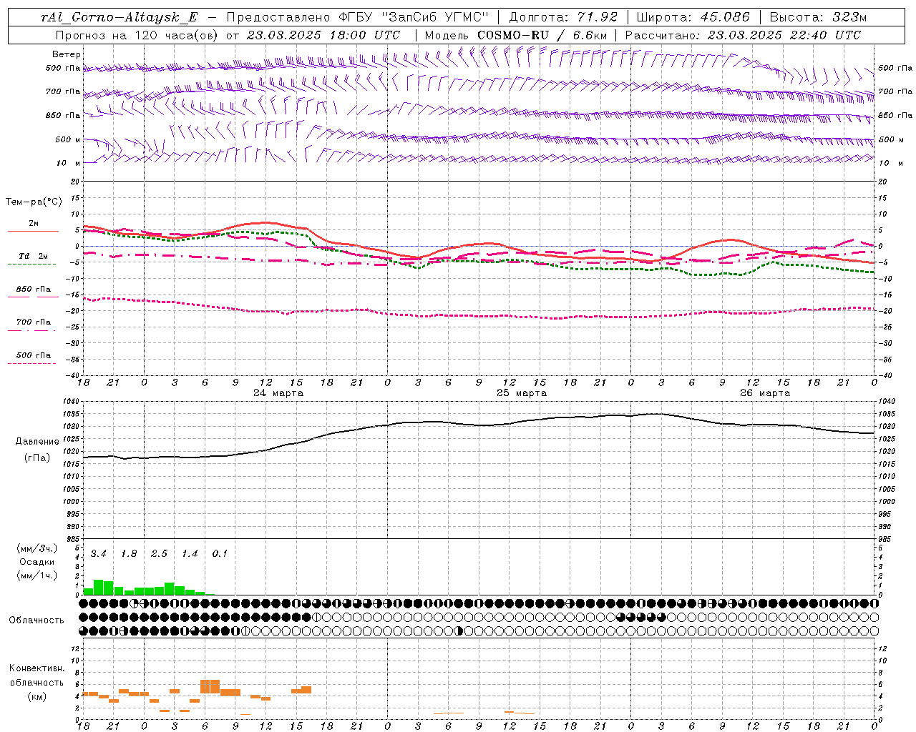Click the 0.1 three-hour precipitation value

(220, 554)
